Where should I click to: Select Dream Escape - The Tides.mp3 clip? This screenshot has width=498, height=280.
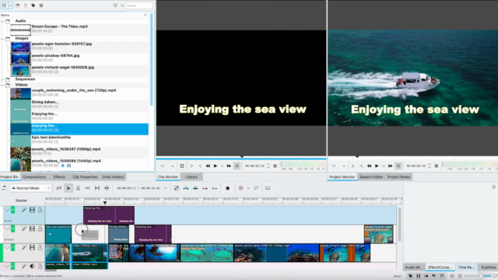[x=79, y=29]
